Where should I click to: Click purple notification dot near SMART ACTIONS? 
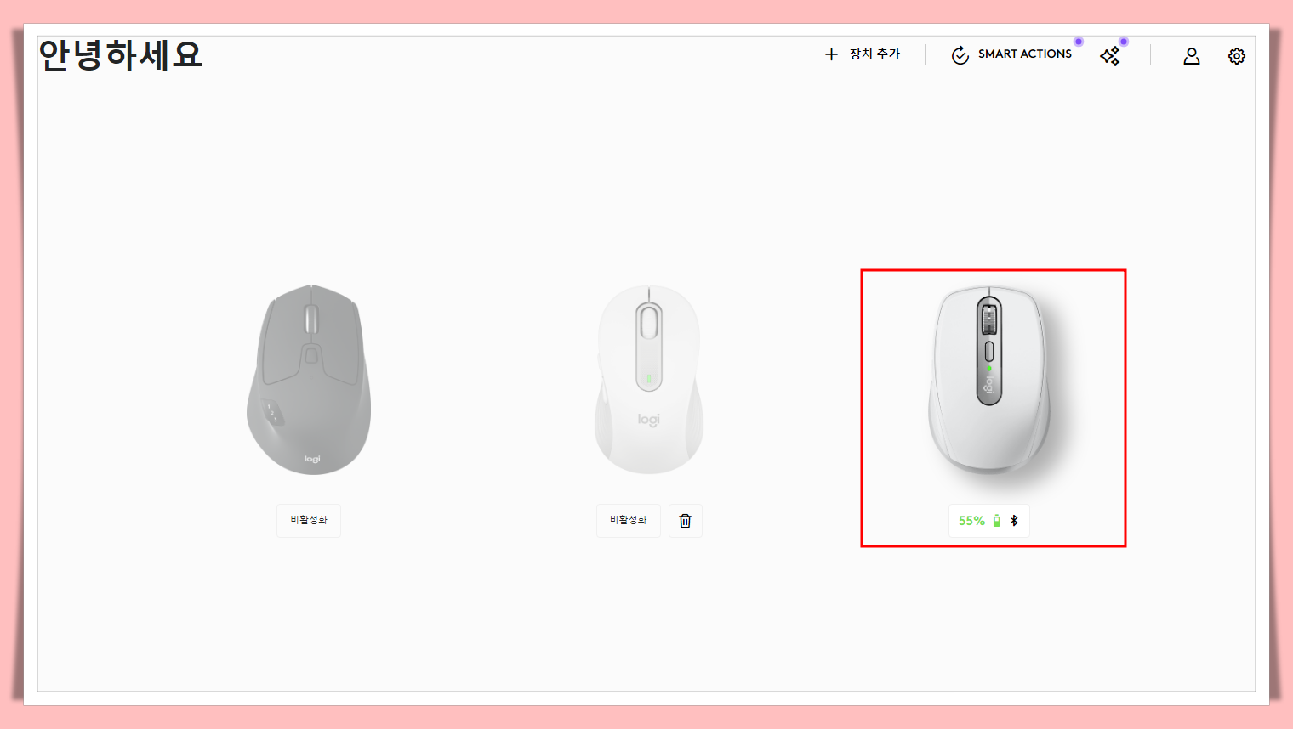1079,42
